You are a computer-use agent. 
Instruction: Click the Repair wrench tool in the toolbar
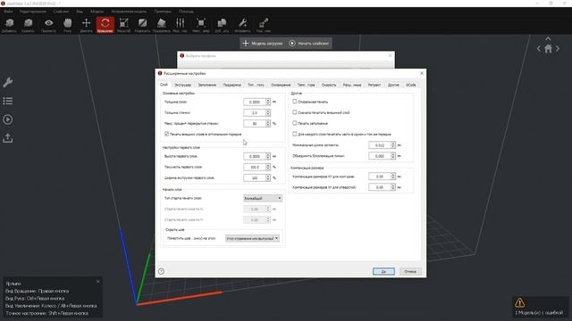pos(242,23)
